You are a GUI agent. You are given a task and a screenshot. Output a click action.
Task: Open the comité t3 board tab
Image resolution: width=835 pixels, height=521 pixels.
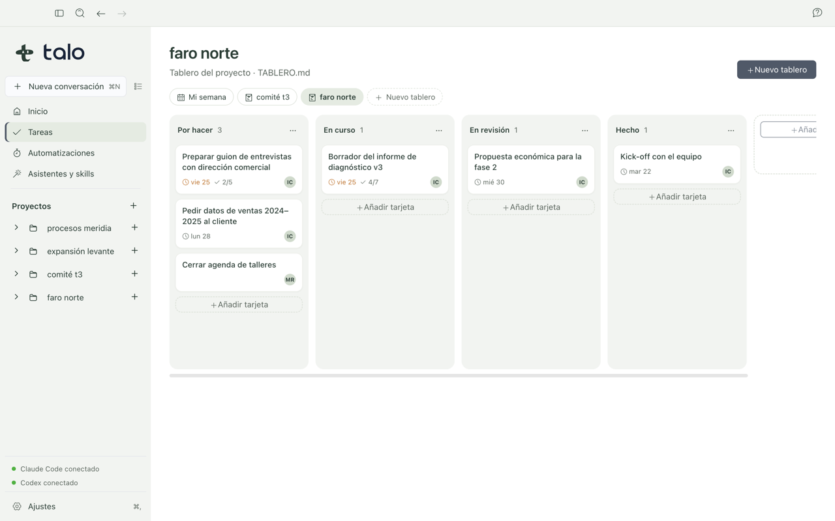267,97
